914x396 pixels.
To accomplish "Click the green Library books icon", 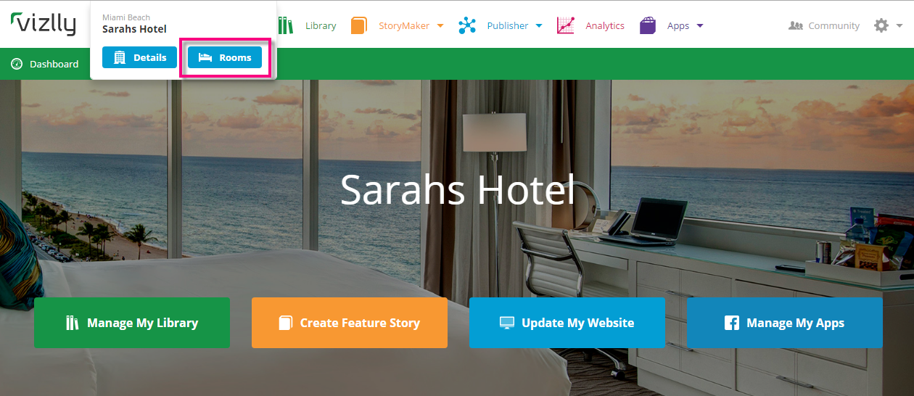I will click(x=286, y=25).
